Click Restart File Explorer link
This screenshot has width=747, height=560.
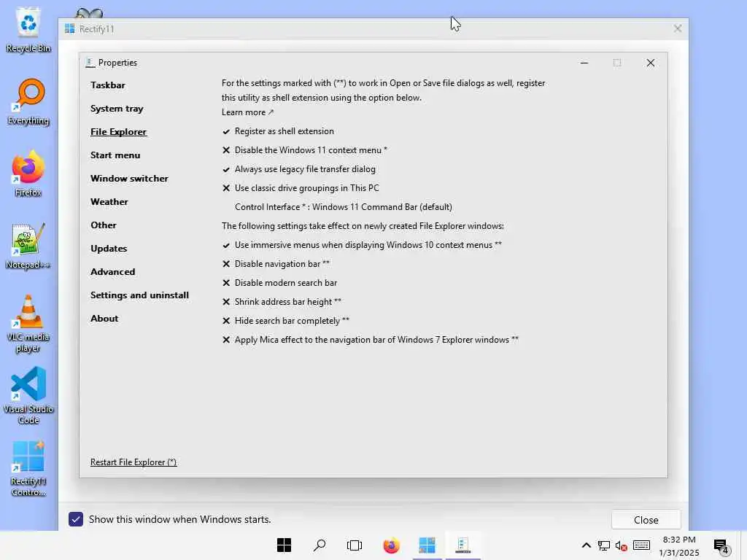pos(133,462)
